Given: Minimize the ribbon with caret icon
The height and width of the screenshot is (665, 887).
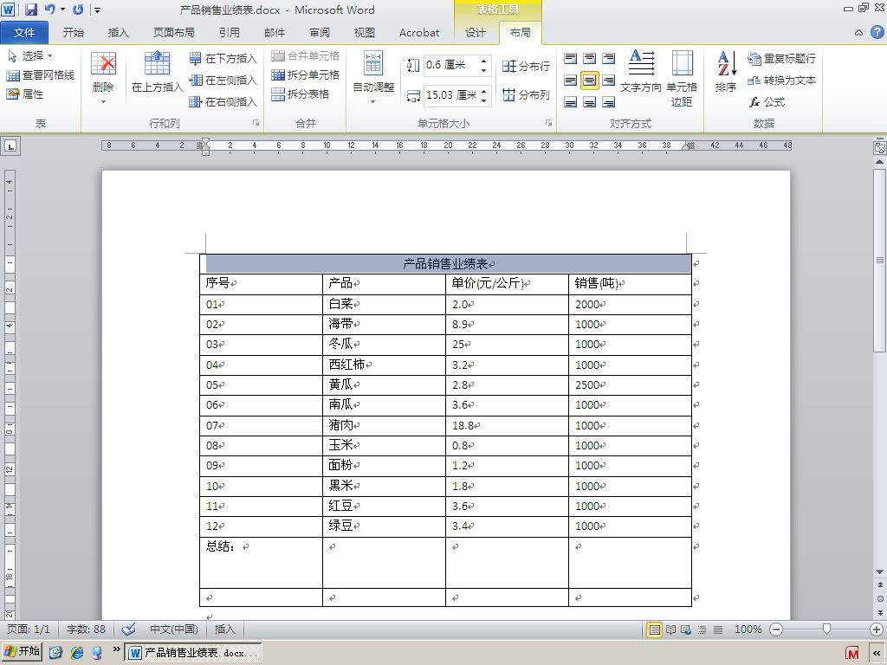Looking at the screenshot, I should click(858, 33).
